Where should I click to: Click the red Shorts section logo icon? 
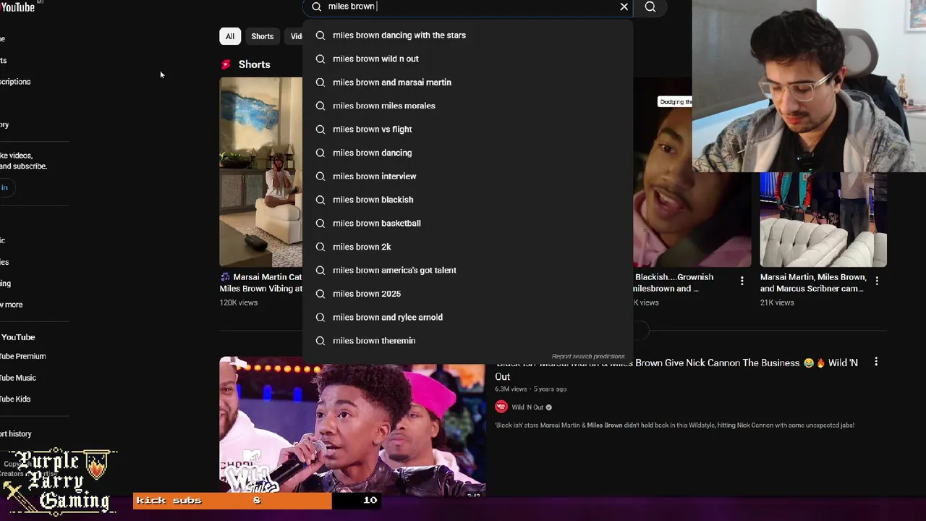point(226,64)
